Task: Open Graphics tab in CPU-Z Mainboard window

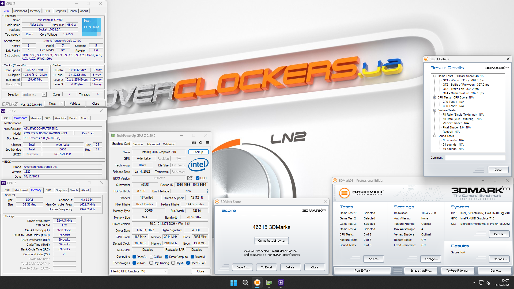Action: pos(61,118)
